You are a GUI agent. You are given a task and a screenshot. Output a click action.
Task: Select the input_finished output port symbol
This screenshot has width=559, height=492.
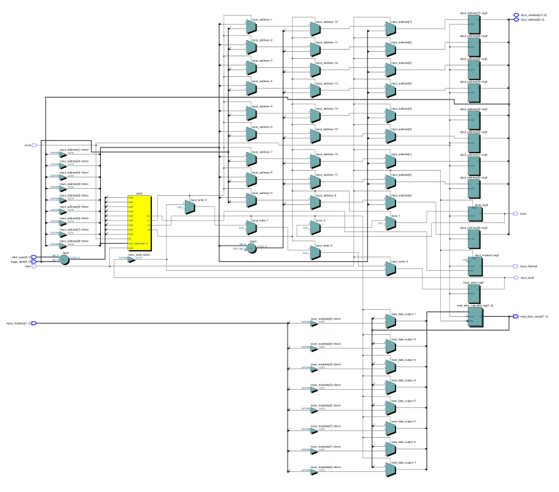[x=516, y=266]
